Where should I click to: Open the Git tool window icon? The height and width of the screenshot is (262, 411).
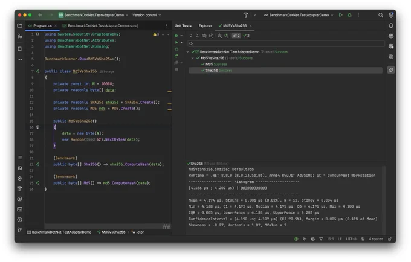[20, 230]
